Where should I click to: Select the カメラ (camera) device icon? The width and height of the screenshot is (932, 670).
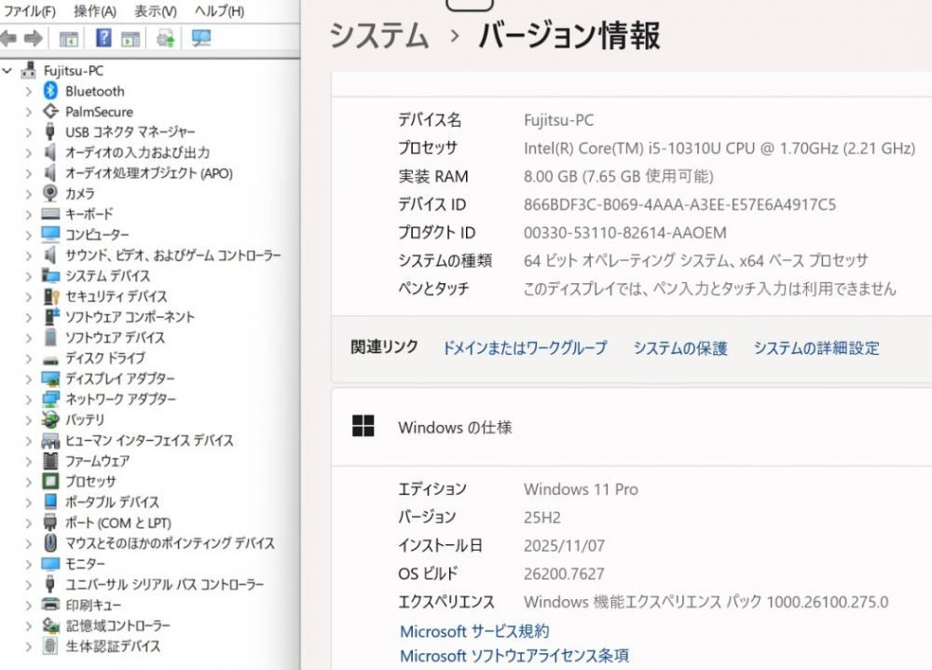pyautogui.click(x=51, y=194)
